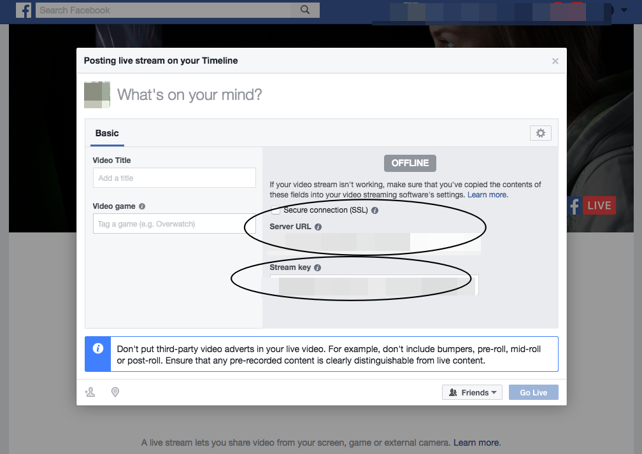Screen dimensions: 642x454
Task: Click the Stream key info icon
Action: tap(317, 267)
